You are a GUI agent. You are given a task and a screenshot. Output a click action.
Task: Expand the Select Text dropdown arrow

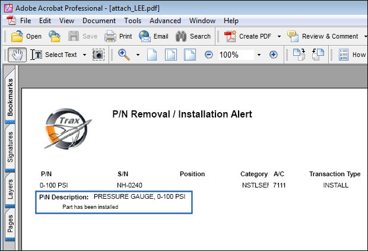point(84,55)
